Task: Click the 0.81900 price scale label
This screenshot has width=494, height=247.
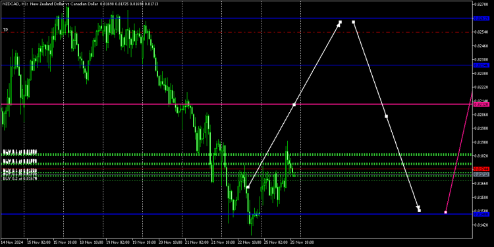Action: click(x=481, y=142)
